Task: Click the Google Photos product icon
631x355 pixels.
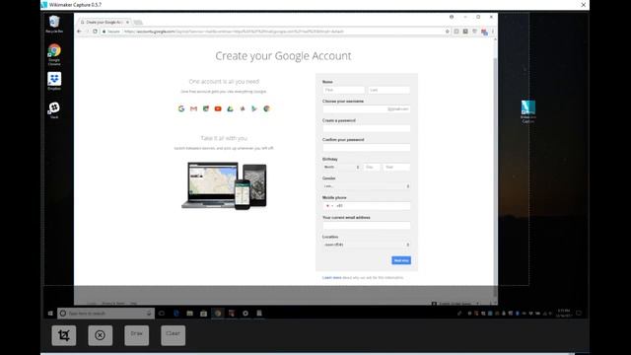Action: 243,108
